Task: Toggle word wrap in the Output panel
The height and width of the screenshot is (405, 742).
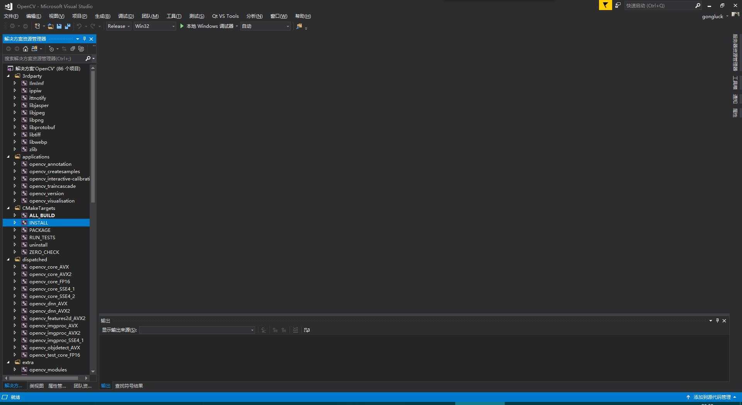Action: (x=307, y=330)
